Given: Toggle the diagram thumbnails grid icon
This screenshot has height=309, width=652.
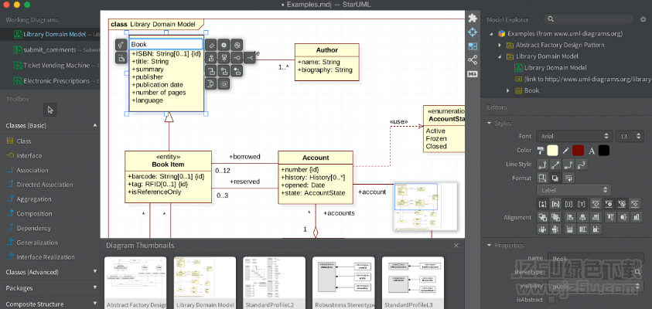Looking at the screenshot, I should click(473, 46).
